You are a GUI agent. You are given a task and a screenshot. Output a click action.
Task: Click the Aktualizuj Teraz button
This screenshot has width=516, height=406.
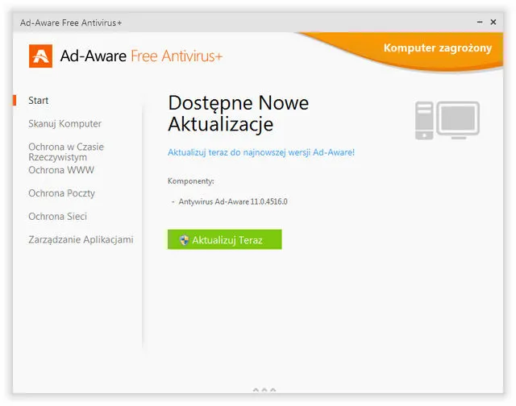[225, 239]
